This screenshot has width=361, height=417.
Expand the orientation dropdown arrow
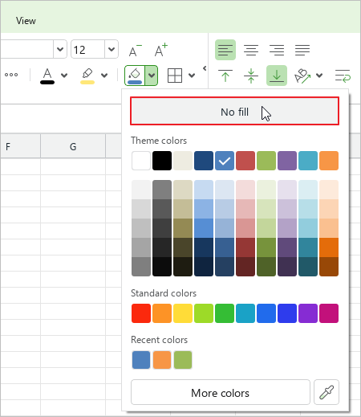319,76
